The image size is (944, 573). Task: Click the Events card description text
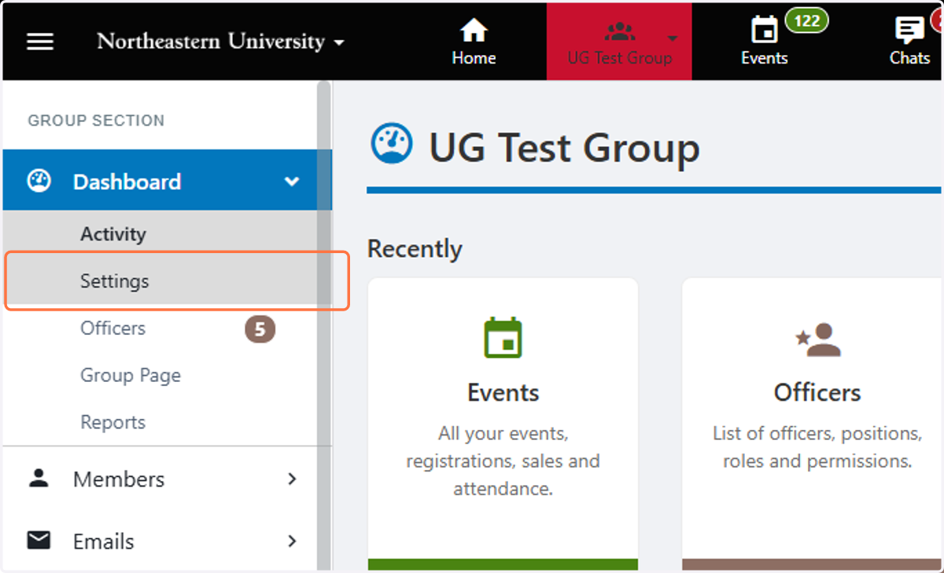tap(503, 461)
